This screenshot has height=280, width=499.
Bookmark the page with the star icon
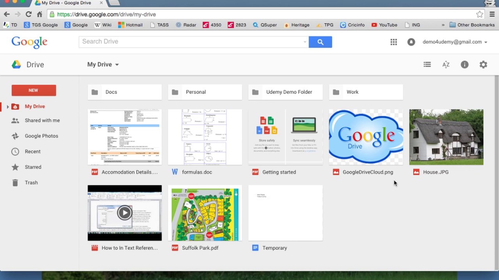click(x=480, y=14)
